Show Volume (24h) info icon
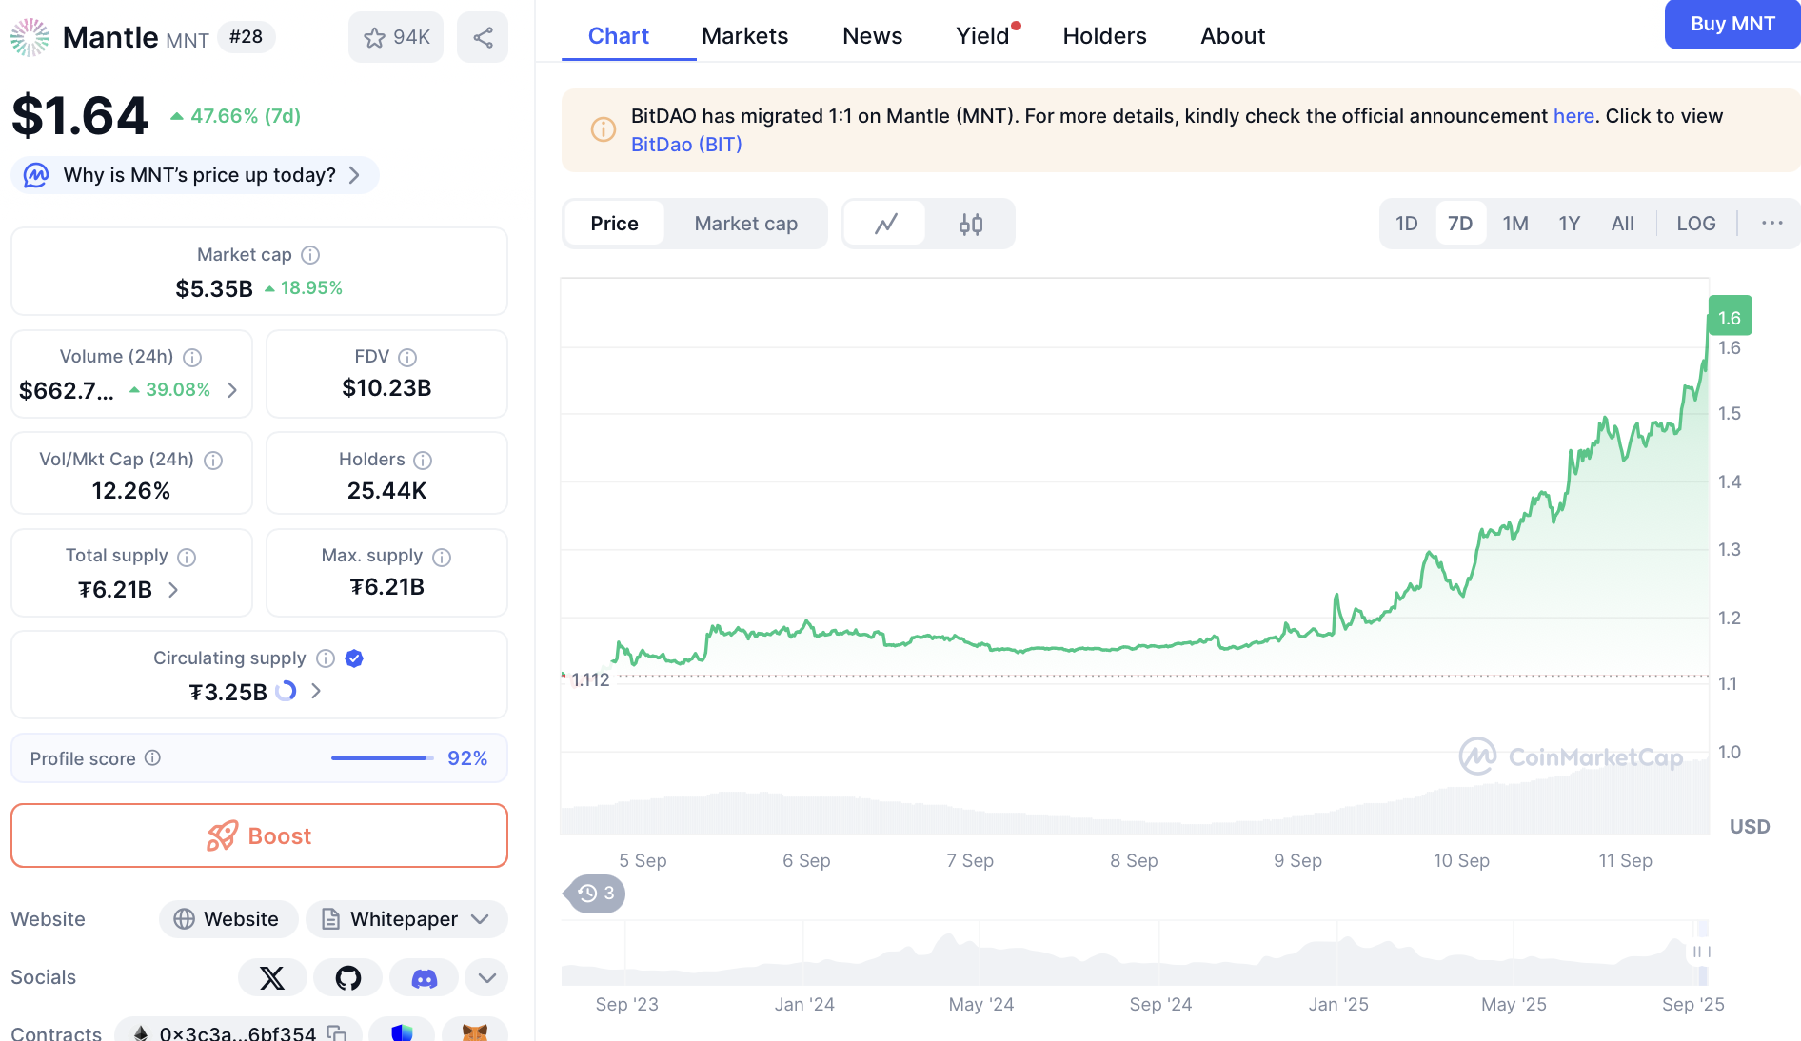Screen dimensions: 1801x1041 [192, 357]
